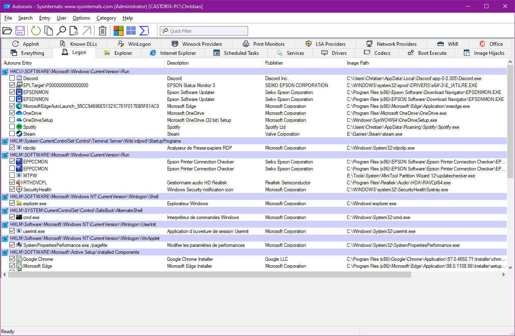Switch to the Drivers tab

click(x=334, y=53)
